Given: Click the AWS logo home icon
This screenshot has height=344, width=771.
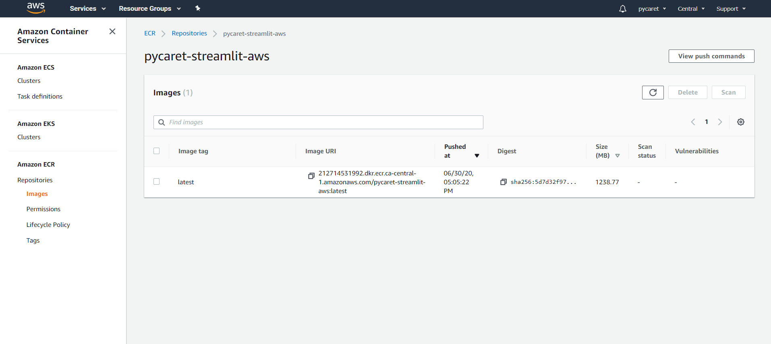Looking at the screenshot, I should (36, 8).
